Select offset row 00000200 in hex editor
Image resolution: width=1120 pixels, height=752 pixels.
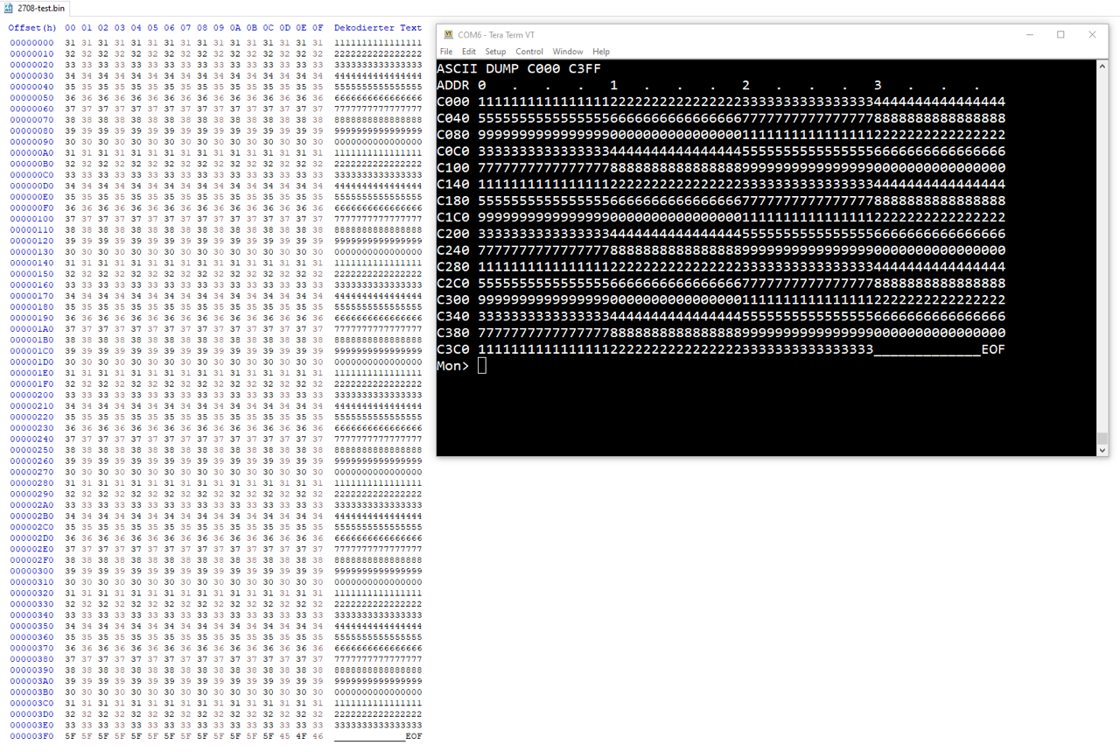coord(31,395)
